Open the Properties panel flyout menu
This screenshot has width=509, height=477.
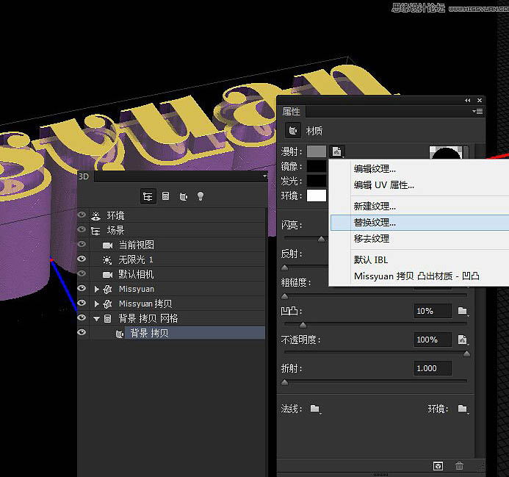(x=477, y=112)
